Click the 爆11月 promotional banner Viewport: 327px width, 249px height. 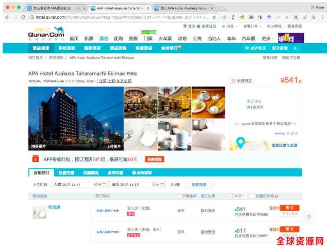(x=291, y=38)
